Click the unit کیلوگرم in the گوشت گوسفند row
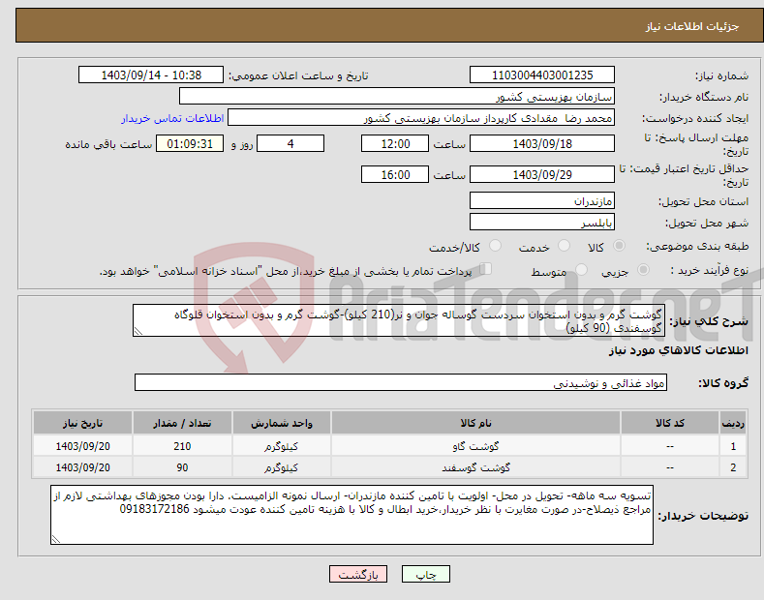The width and height of the screenshot is (764, 600). (281, 467)
